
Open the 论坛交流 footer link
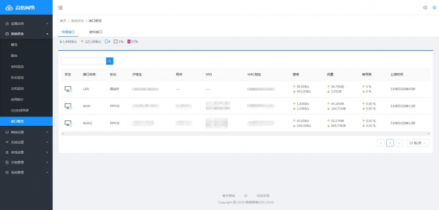pyautogui.click(x=263, y=196)
